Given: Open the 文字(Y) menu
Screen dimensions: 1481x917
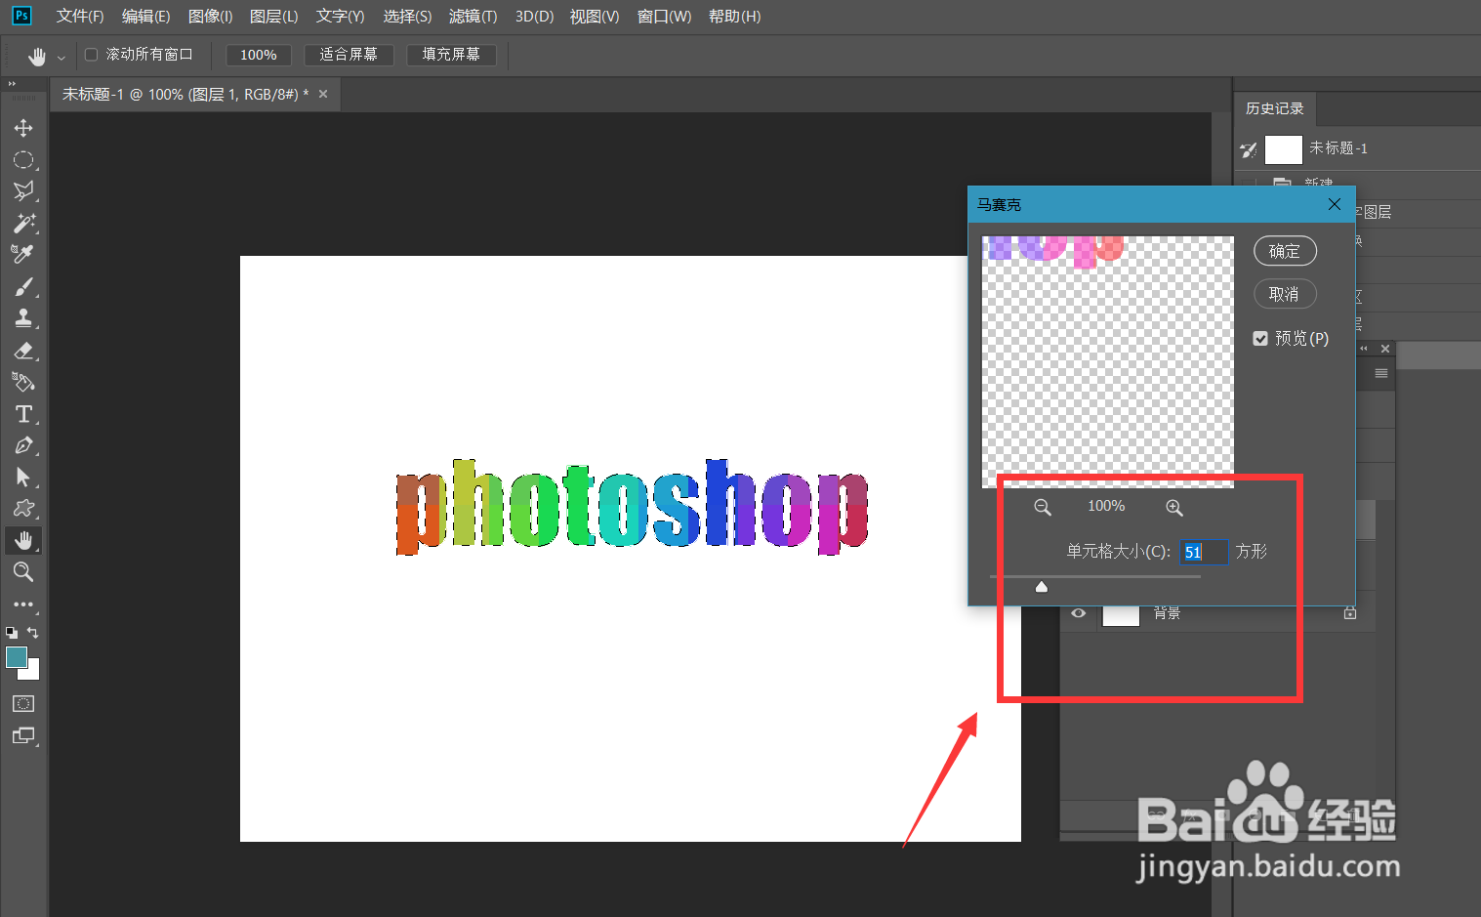Looking at the screenshot, I should coord(341,17).
